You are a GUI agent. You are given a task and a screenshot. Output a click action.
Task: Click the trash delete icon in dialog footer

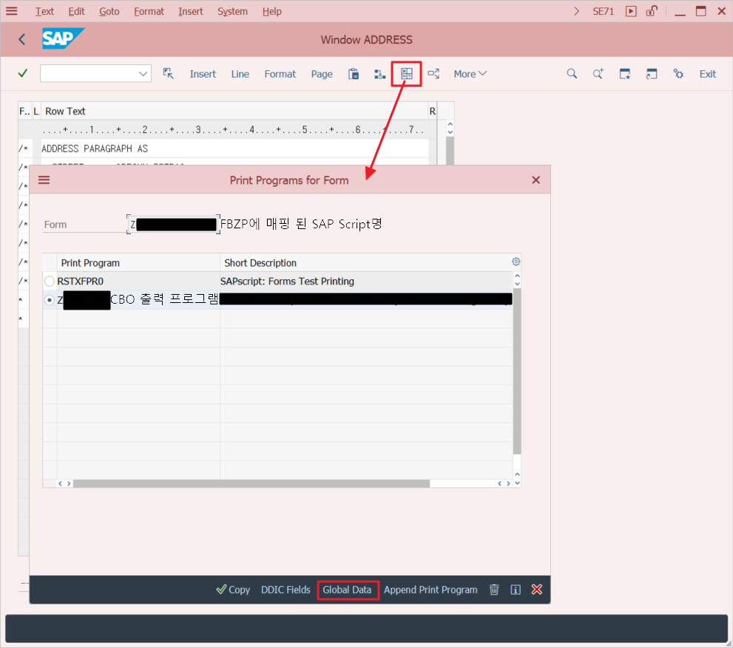pos(494,590)
